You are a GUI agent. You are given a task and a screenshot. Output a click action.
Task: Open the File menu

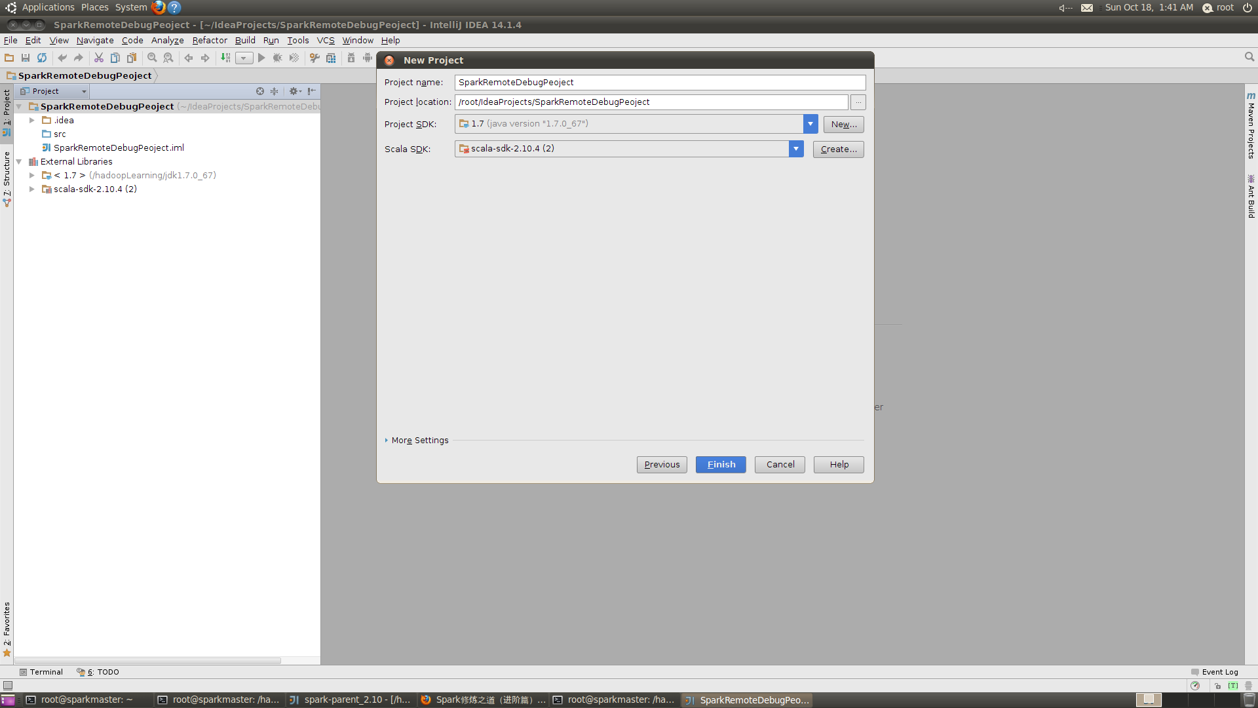tap(10, 40)
